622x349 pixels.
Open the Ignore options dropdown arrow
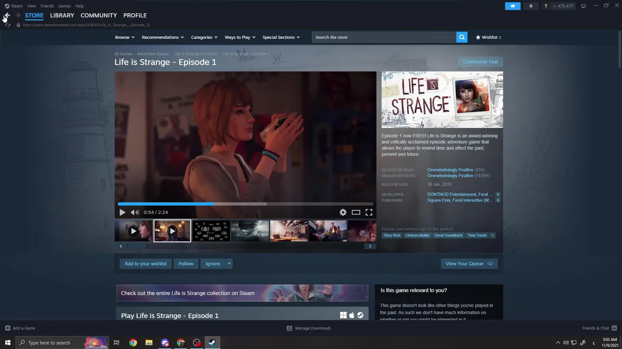(x=229, y=264)
